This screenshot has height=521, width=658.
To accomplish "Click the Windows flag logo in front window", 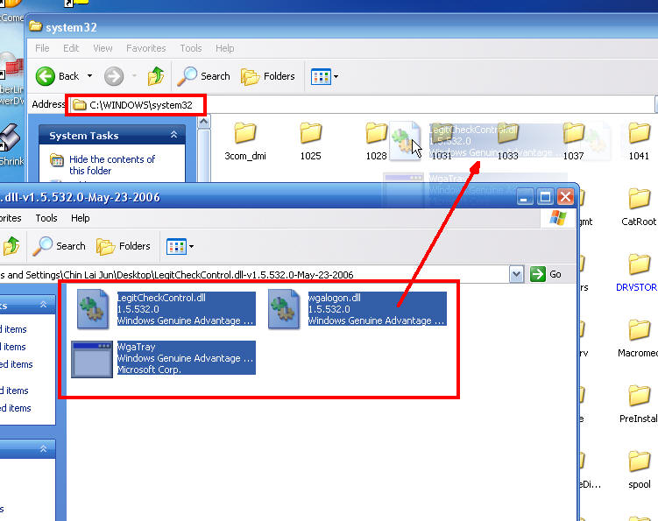I will (558, 218).
